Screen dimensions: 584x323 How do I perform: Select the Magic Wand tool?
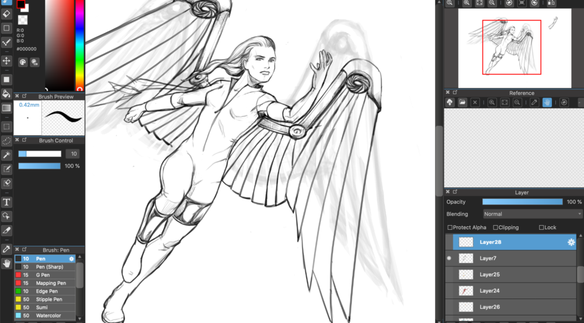coord(6,155)
